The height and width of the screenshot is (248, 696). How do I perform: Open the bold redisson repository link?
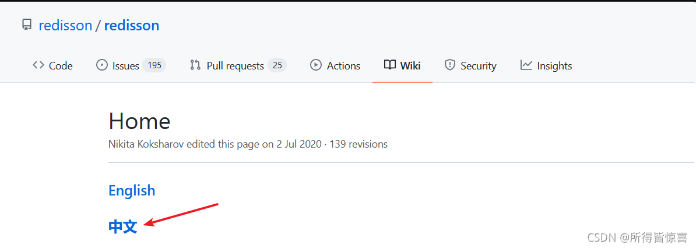tap(131, 25)
